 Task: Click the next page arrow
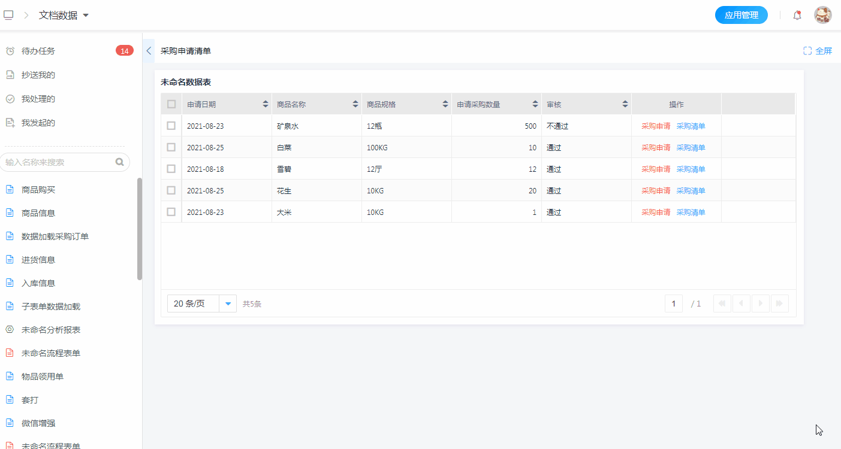(760, 304)
